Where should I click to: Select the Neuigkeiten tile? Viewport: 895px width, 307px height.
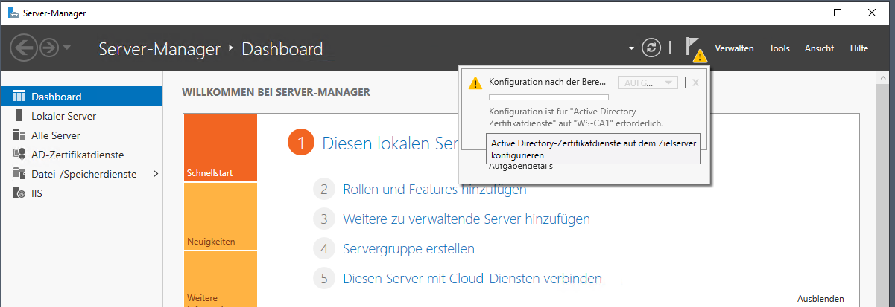click(220, 216)
